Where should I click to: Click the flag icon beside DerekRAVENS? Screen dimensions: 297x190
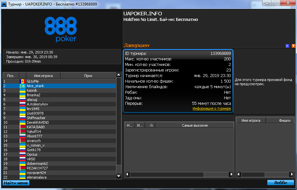[23, 122]
